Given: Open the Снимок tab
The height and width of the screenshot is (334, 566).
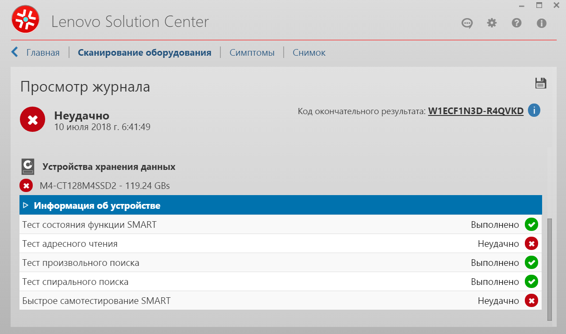Looking at the screenshot, I should click(309, 53).
